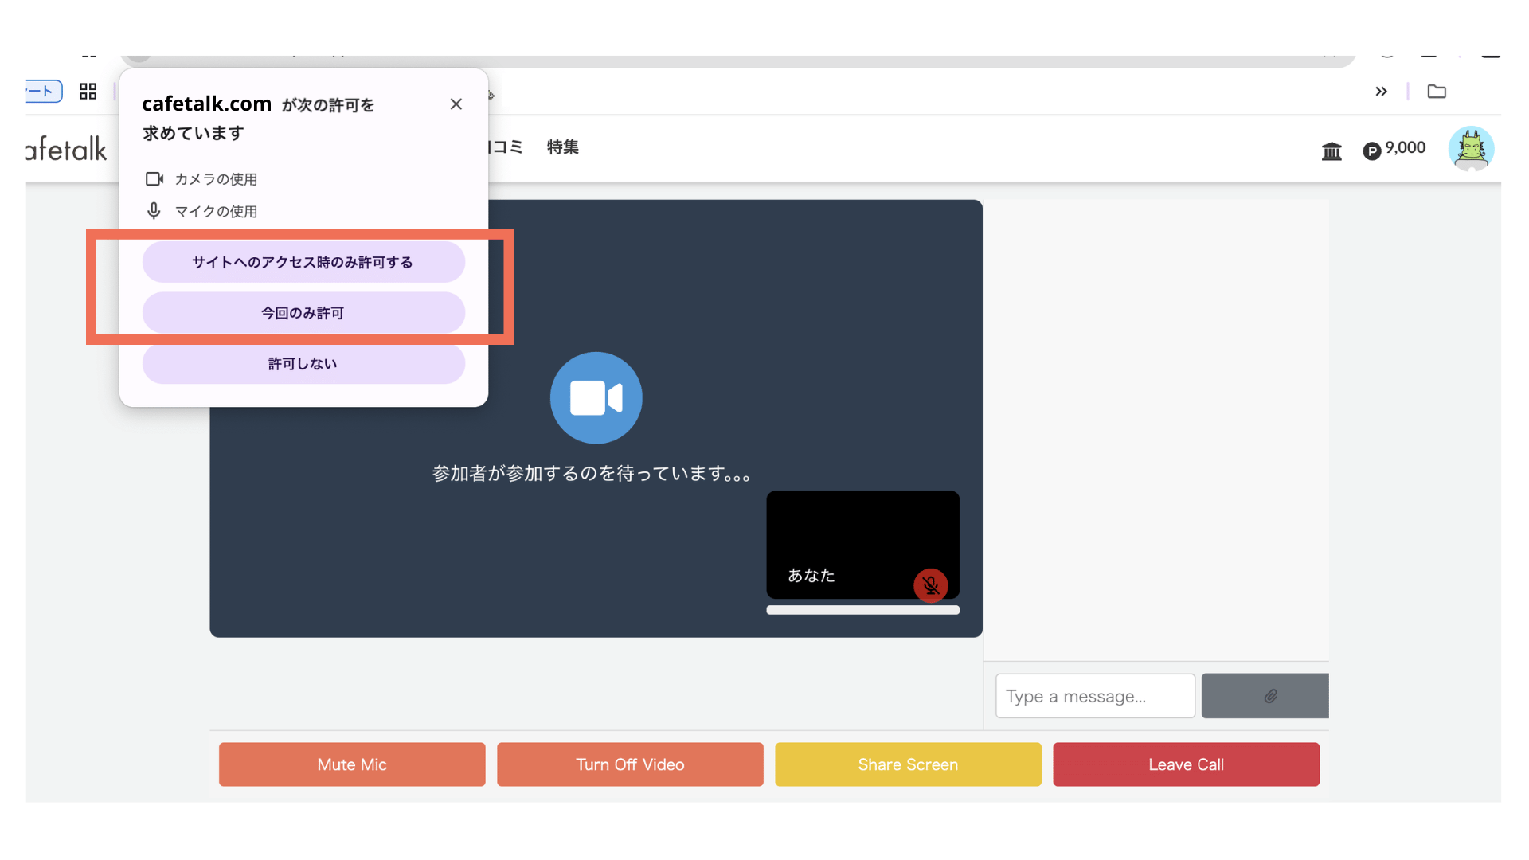Click the camera use permission icon
This screenshot has width=1529, height=860.
pos(154,179)
